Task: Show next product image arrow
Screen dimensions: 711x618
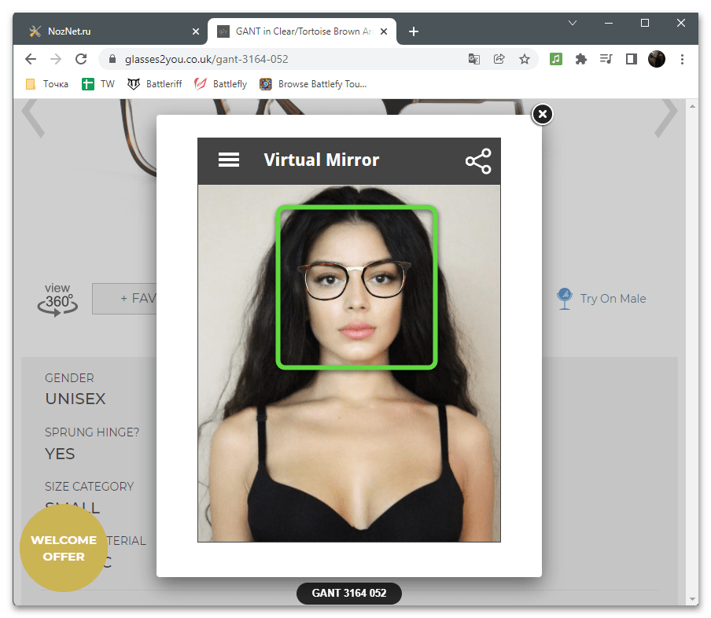Action: pyautogui.click(x=666, y=118)
